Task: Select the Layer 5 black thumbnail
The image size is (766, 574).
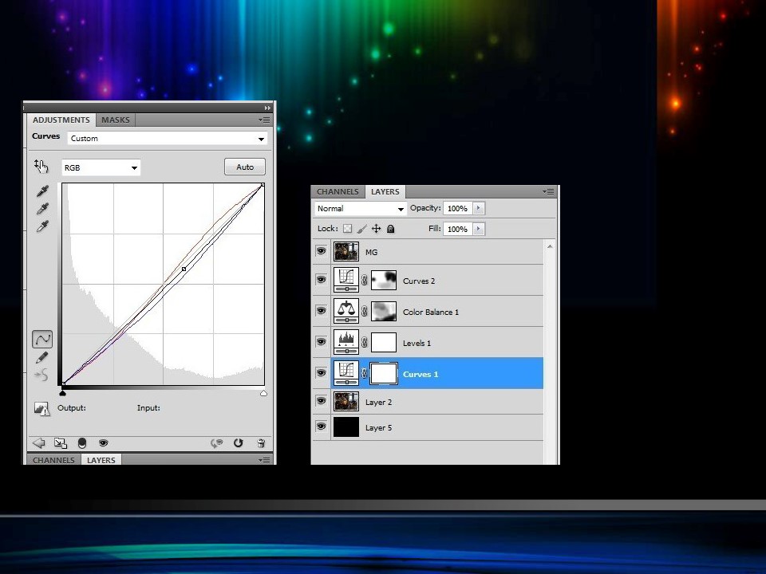Action: pos(346,427)
